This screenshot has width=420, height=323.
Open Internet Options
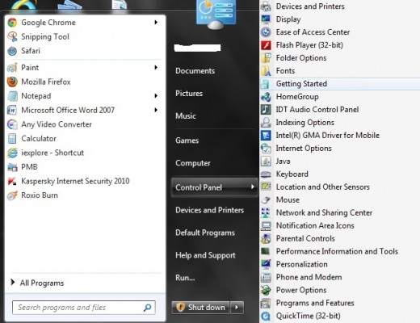304,149
